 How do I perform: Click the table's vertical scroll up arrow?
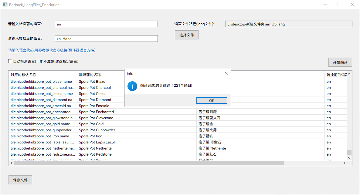(349, 74)
